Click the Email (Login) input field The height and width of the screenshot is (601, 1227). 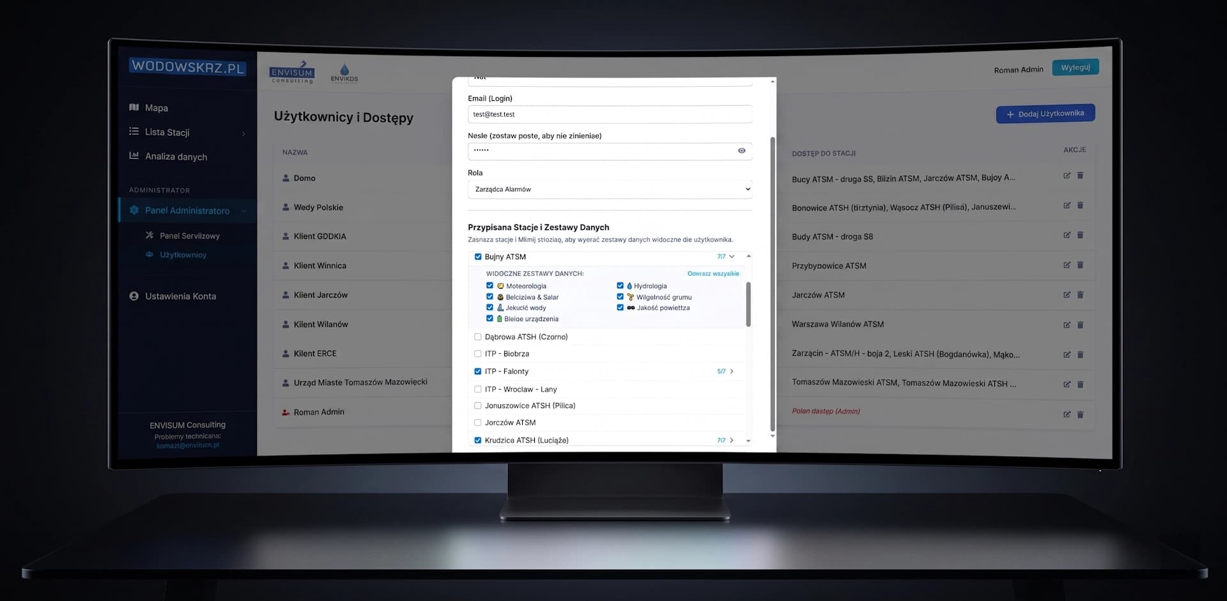click(610, 114)
